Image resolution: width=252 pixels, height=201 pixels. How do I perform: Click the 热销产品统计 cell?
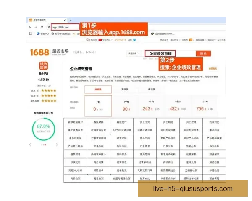(x=168, y=138)
